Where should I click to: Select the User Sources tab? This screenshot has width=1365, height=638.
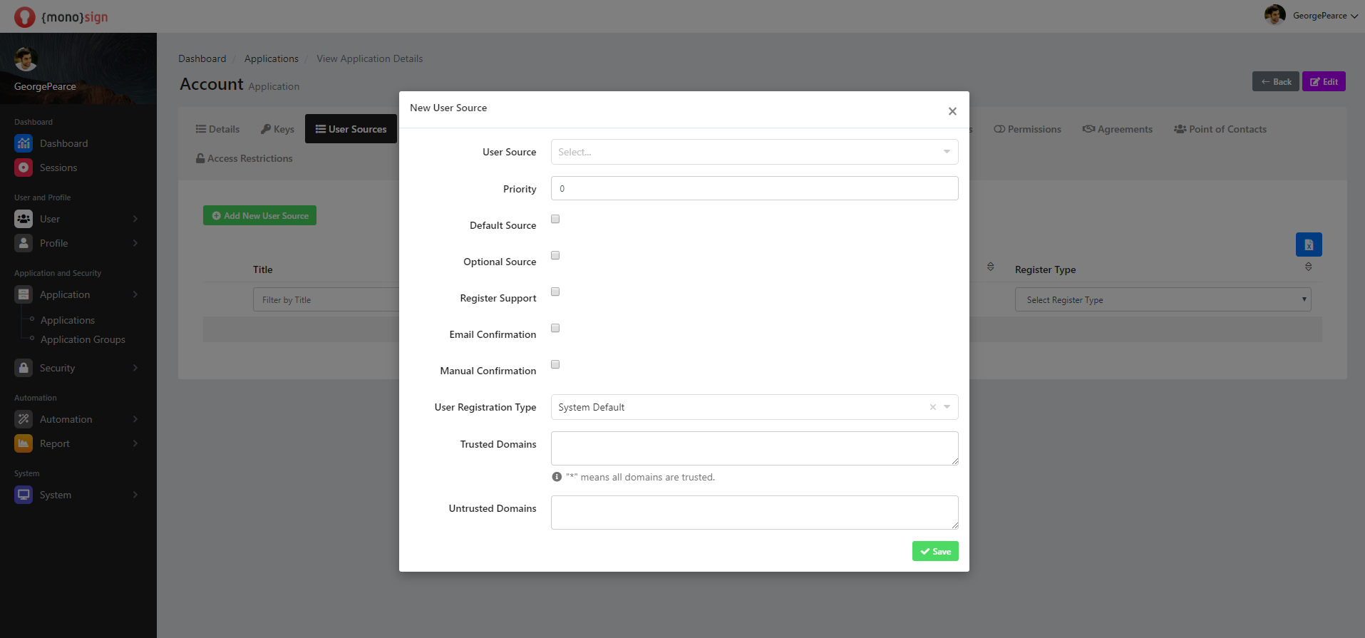(x=351, y=129)
